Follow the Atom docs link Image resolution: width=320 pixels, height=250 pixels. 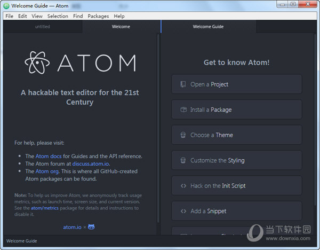[x=49, y=156]
